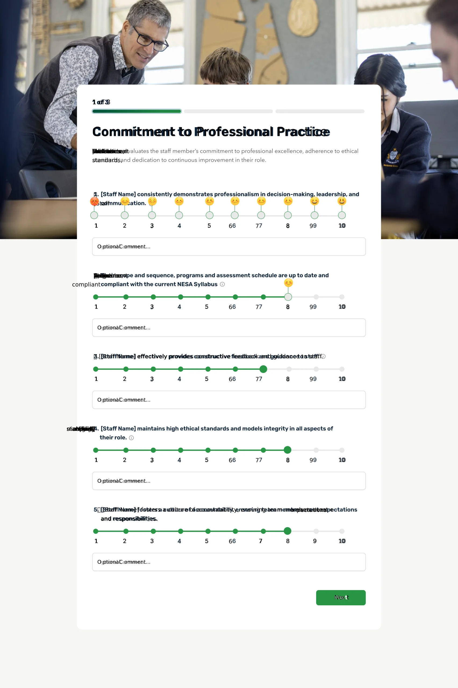Open info icon next to NESA Syllabus question
The image size is (458, 688).
pyautogui.click(x=222, y=284)
